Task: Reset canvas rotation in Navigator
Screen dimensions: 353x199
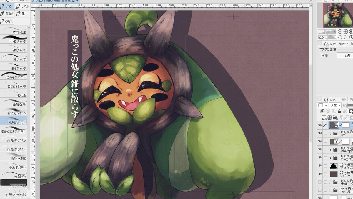Action: pyautogui.click(x=351, y=37)
